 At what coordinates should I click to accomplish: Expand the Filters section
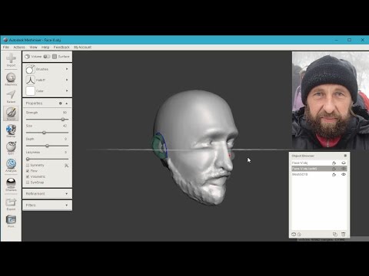[x=67, y=205]
